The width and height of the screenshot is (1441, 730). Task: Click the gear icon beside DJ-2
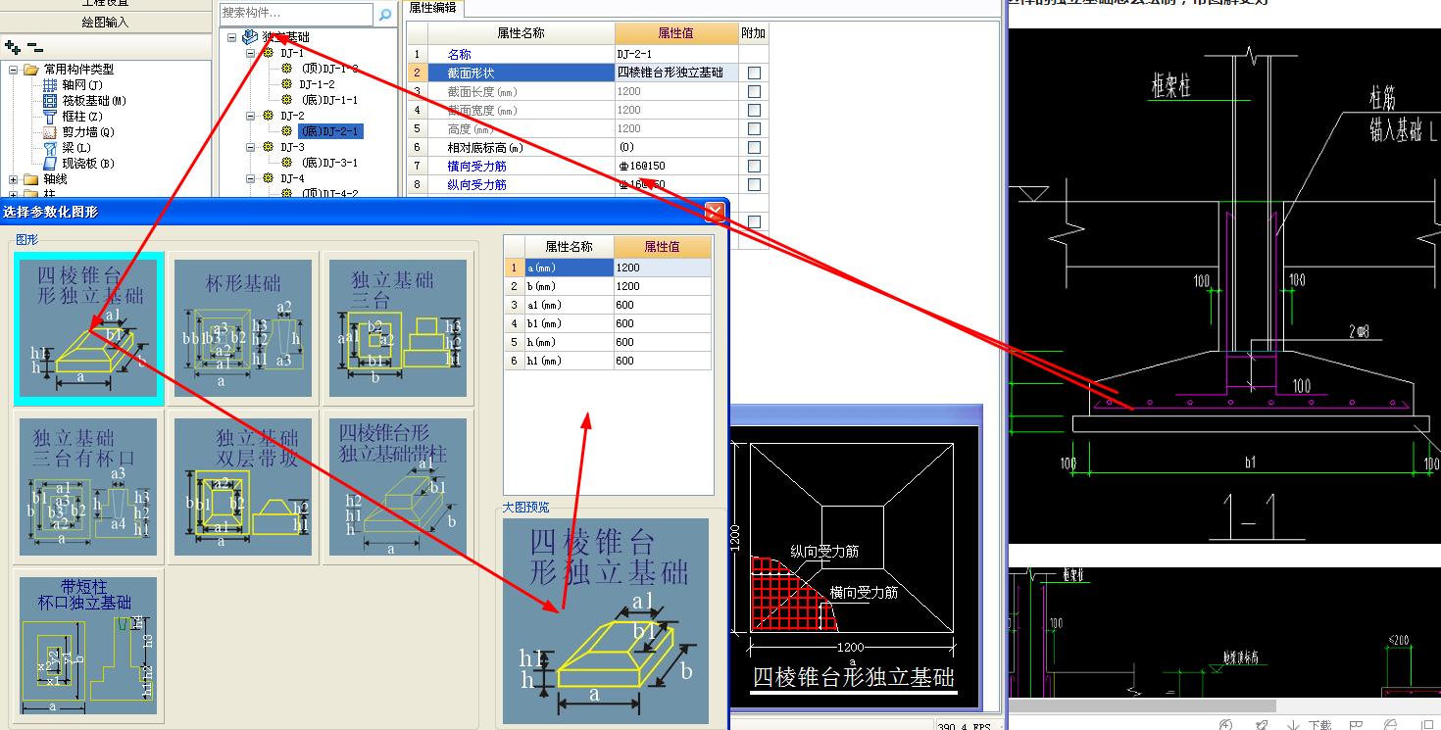click(269, 116)
